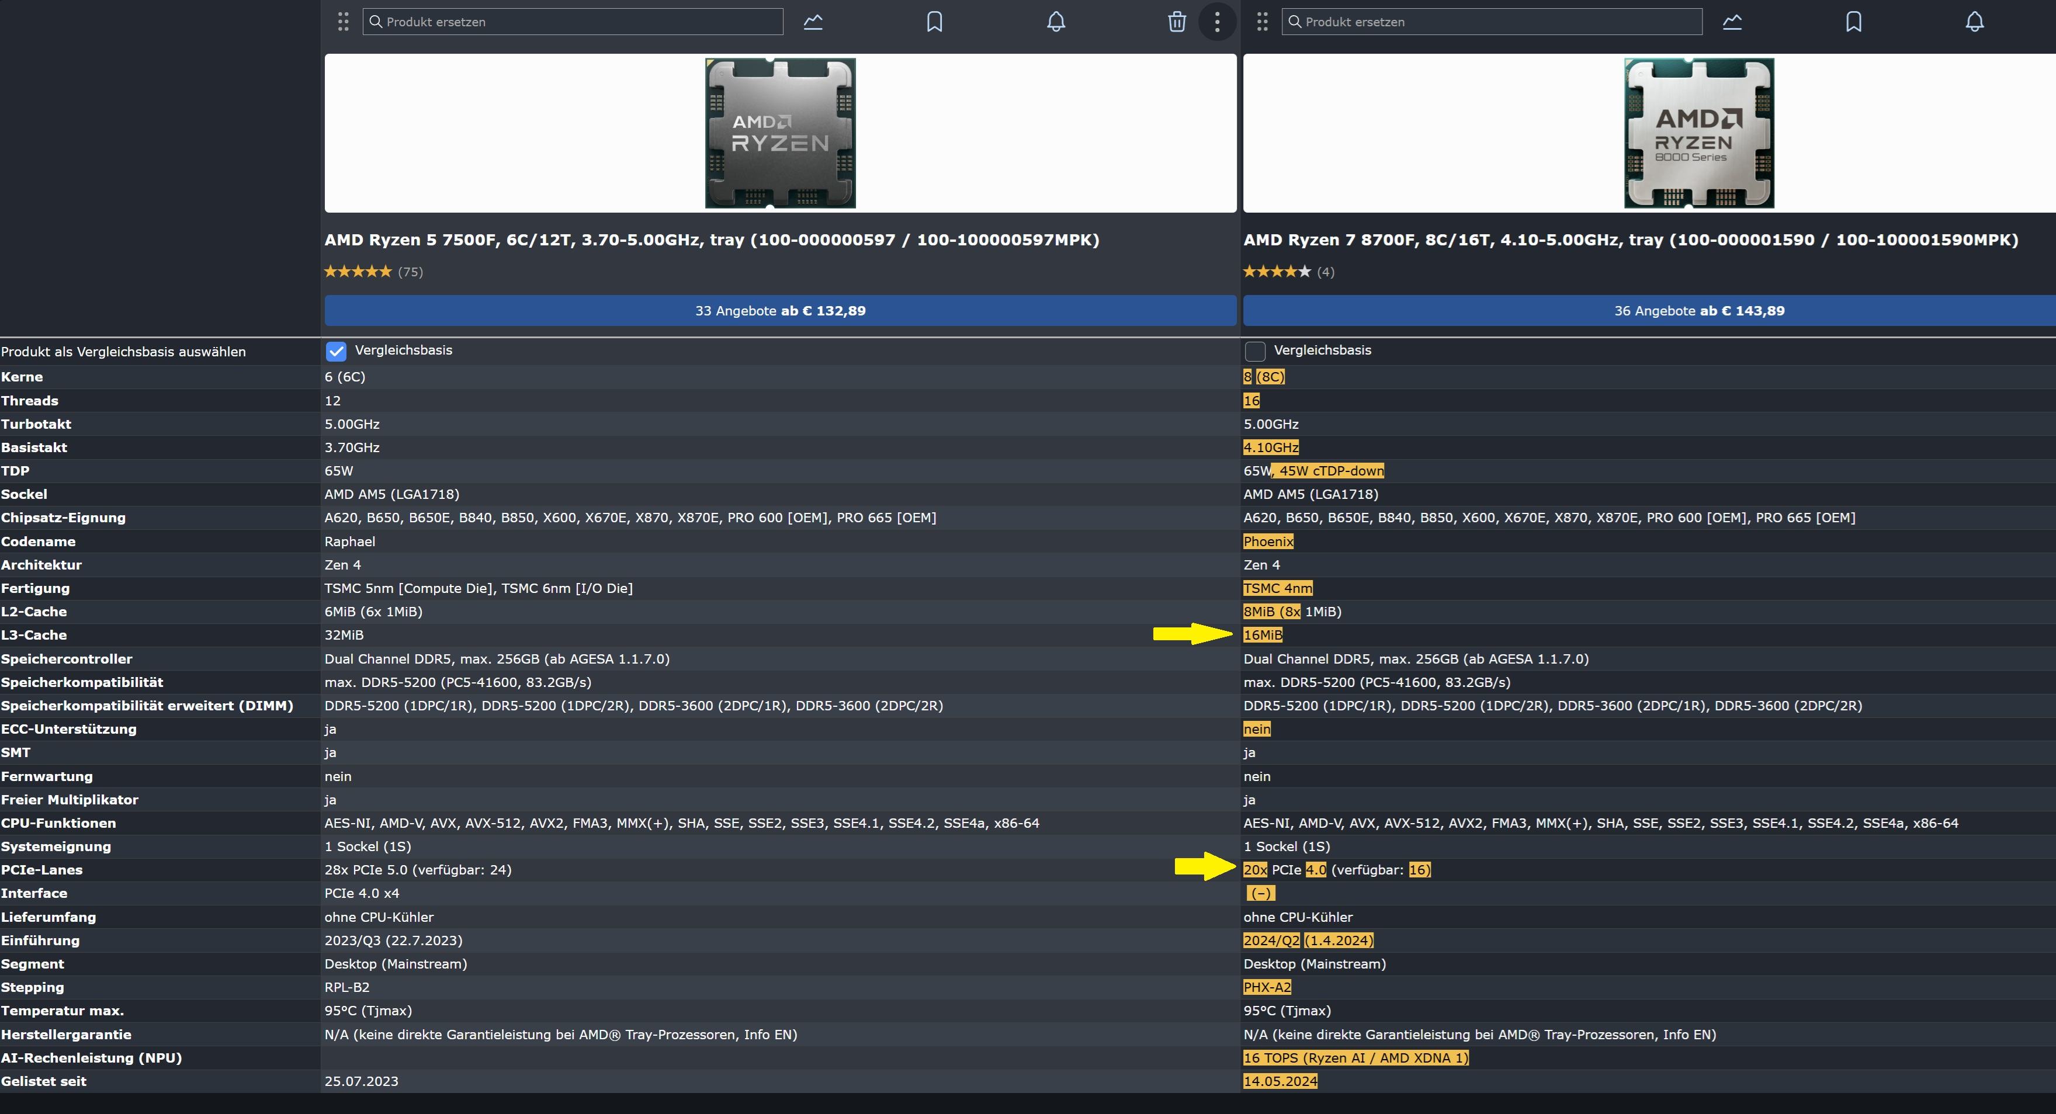The width and height of the screenshot is (2056, 1114).
Task: Open the three-dot menu of the first product
Action: click(1216, 22)
